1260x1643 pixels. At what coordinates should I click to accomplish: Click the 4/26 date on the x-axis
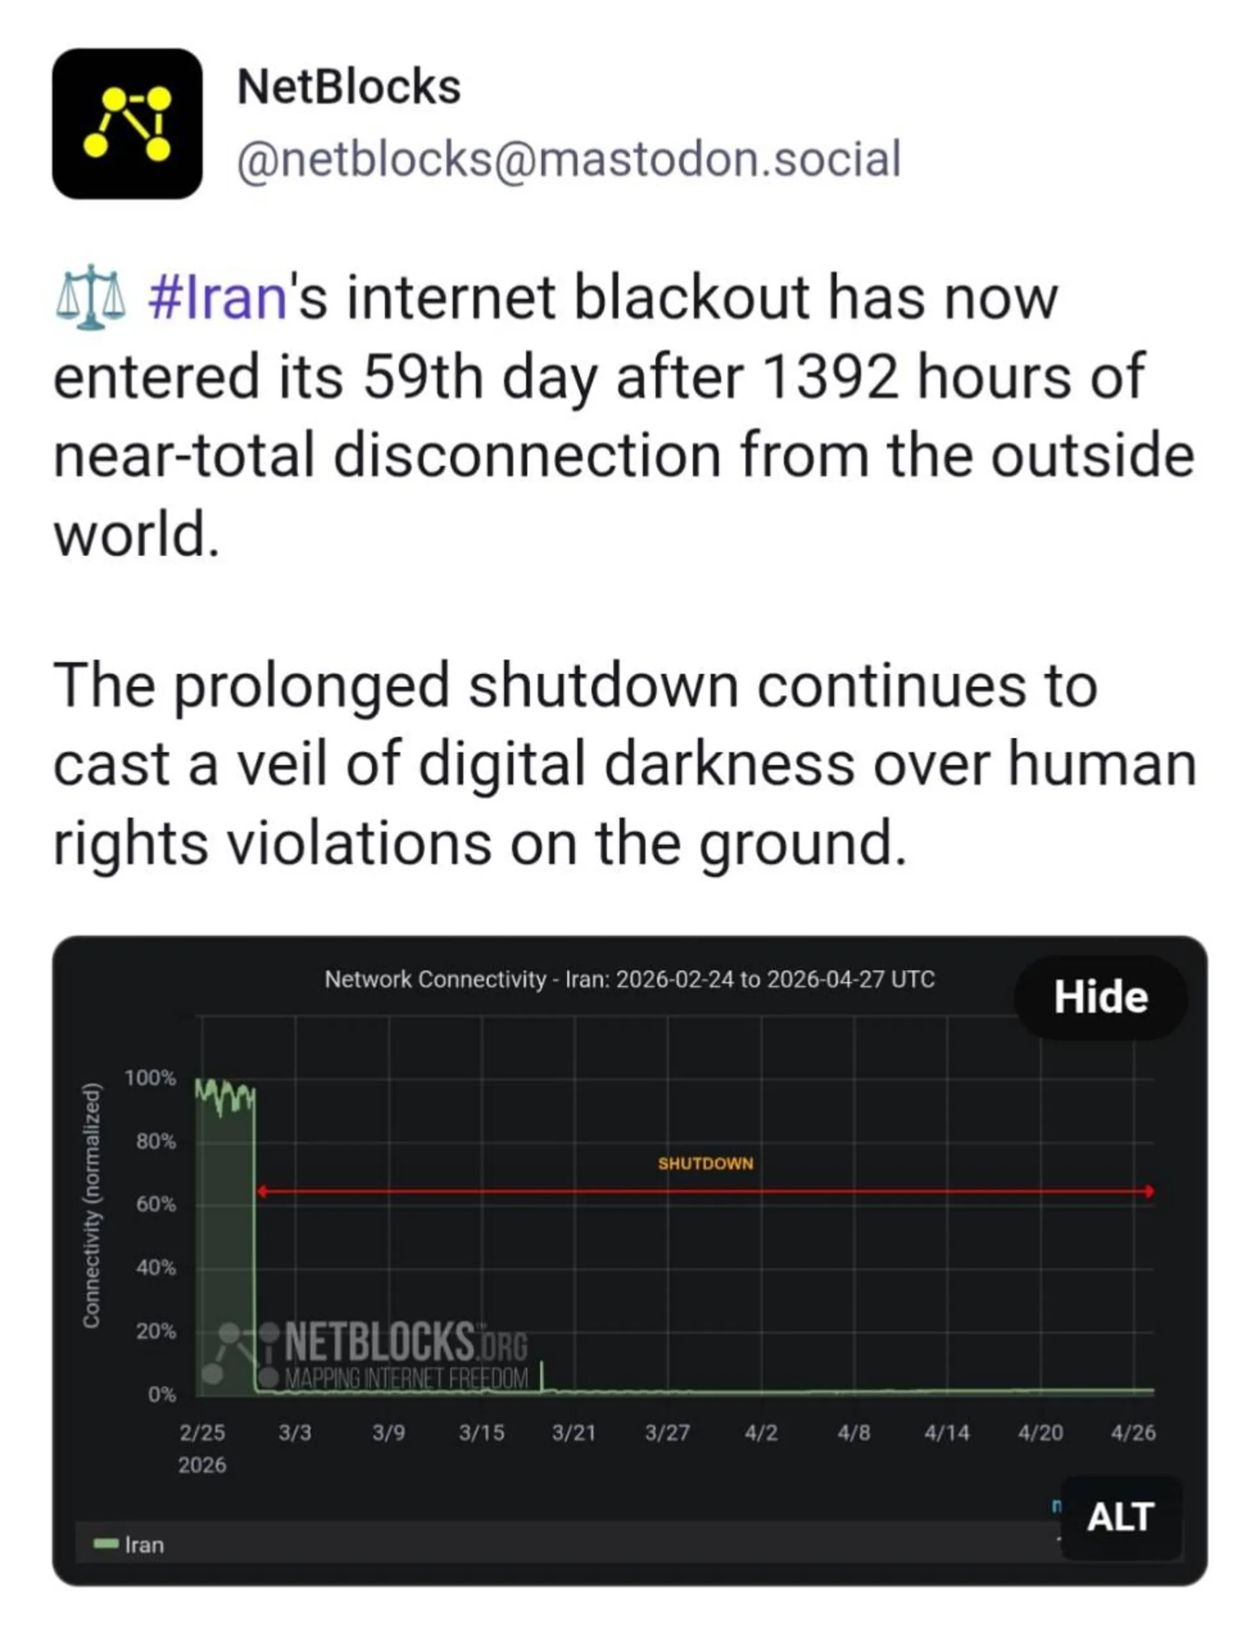pos(1133,1433)
